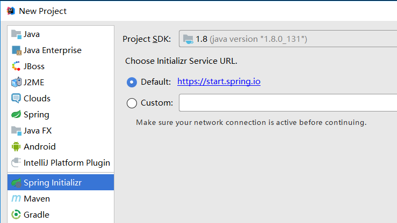Choose the Spring Initializr icon
397x223 pixels.
[16, 183]
